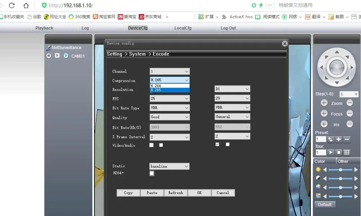This screenshot has width=361, height=216.
Task: Increase Zoom with the plus icon
Action: 324,103
